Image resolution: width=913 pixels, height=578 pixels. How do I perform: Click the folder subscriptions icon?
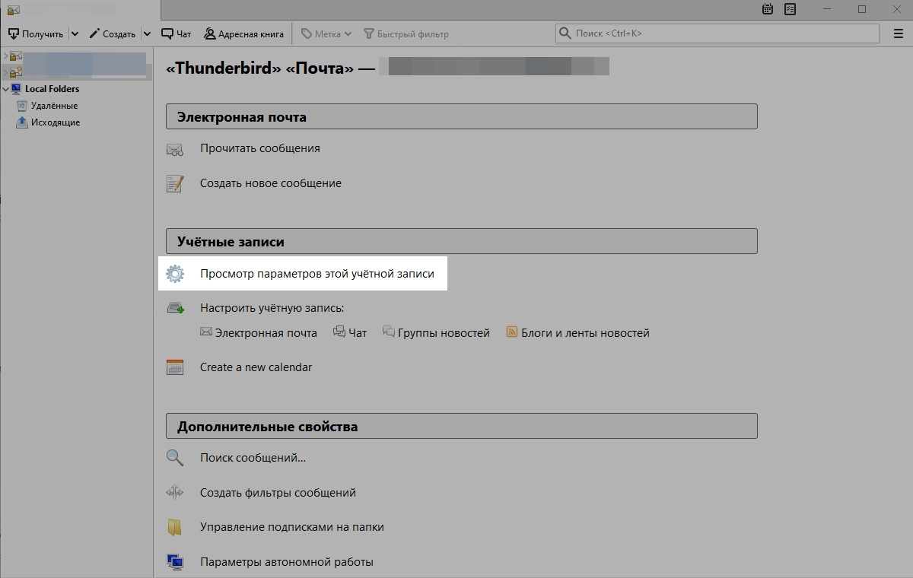coord(175,527)
